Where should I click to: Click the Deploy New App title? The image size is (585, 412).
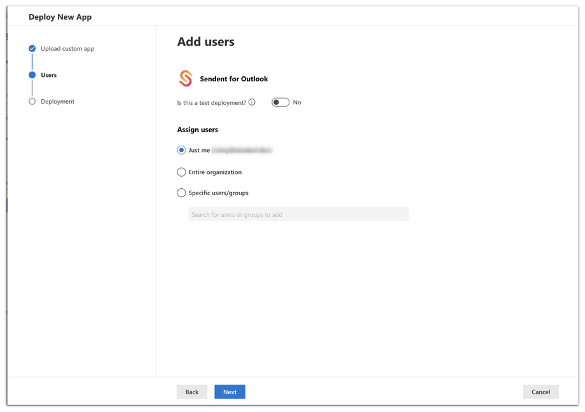60,17
